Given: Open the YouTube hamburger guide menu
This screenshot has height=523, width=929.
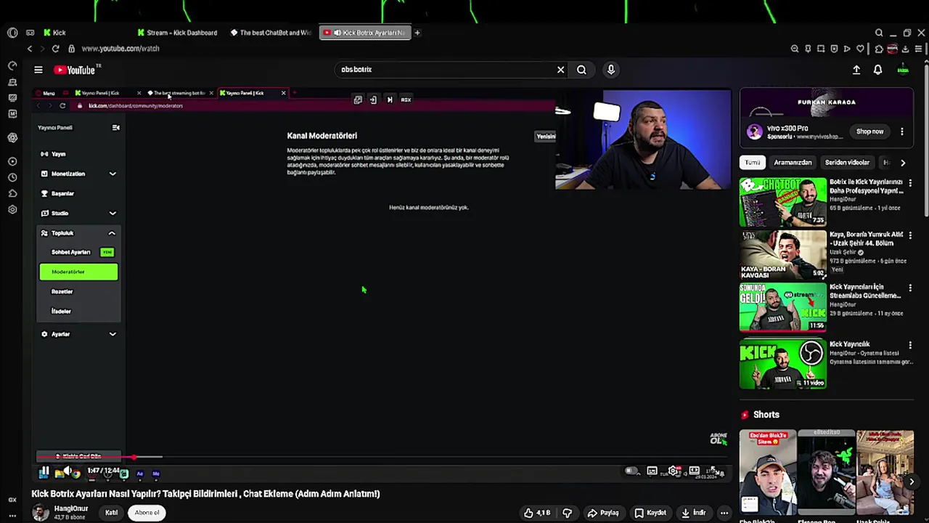Looking at the screenshot, I should click(x=38, y=70).
